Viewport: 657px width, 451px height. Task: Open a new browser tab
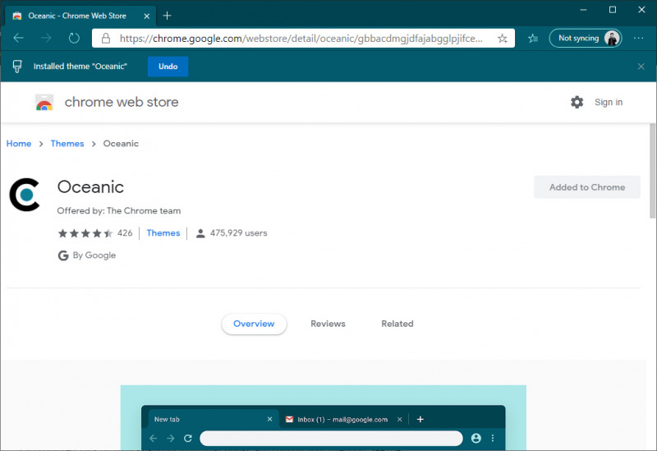pos(167,16)
